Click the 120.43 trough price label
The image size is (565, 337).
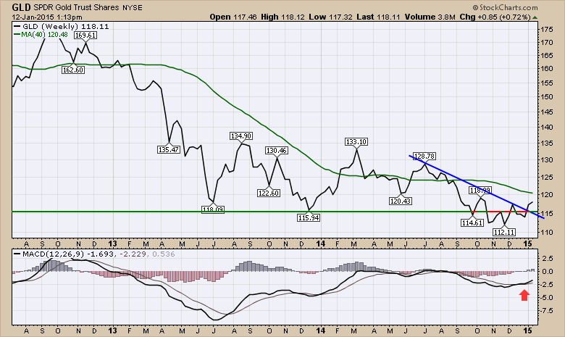pos(401,201)
